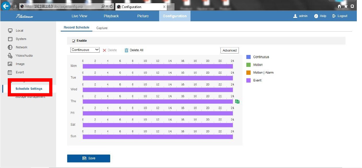362x168 pixels.
Task: Expand the Continuous record type dropdown
Action: (85, 50)
